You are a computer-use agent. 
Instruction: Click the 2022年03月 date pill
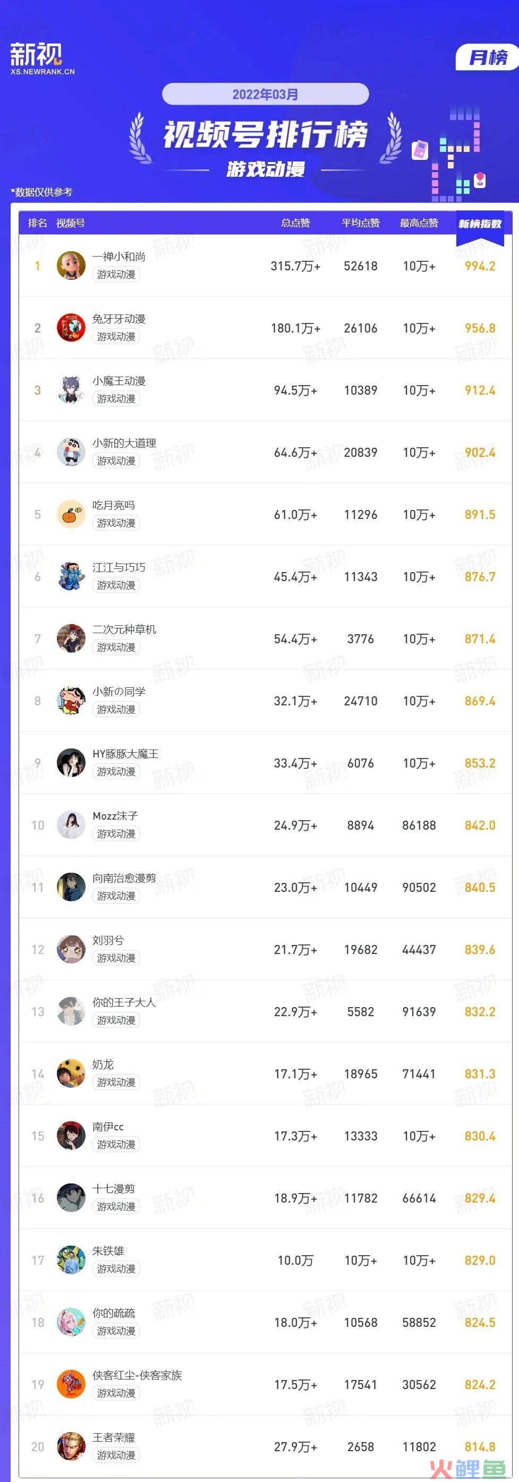265,94
